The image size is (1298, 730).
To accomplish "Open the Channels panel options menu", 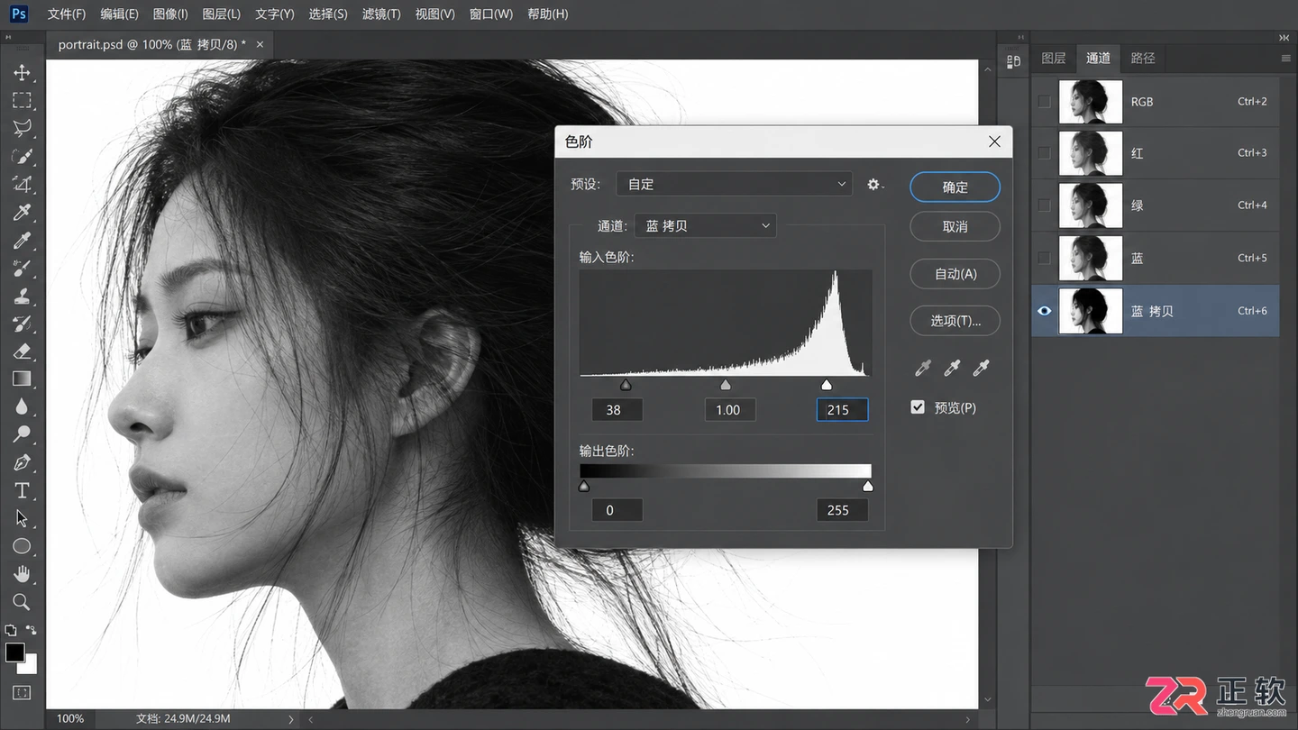I will click(1285, 58).
